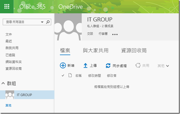Image resolution: width=180 pixels, height=114 pixels.
Task: Click the search magnifier icon
Action: tap(48, 22)
